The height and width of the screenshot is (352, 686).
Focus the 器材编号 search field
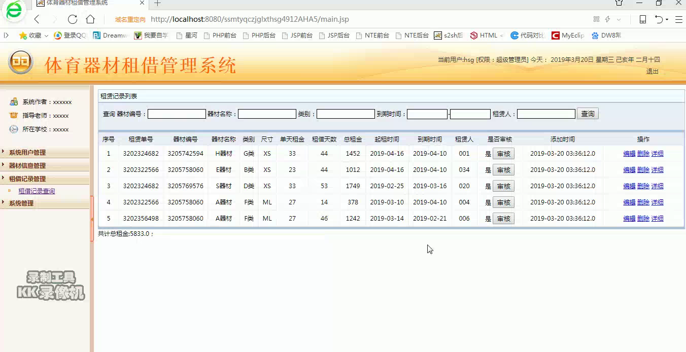point(177,114)
